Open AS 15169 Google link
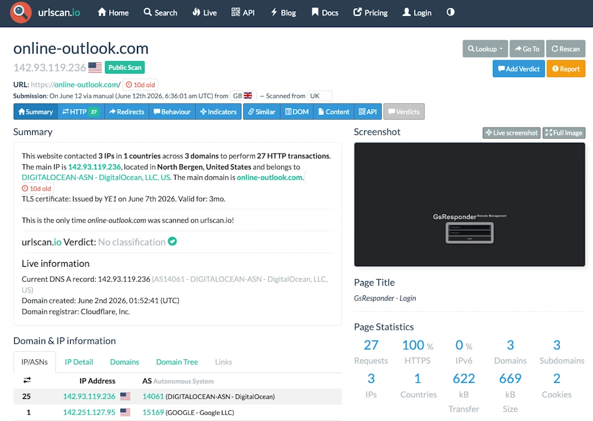The image size is (593, 421). [x=153, y=412]
